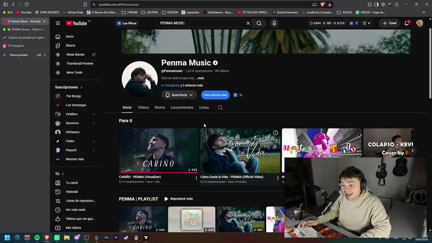Expand the Suscripciones section

pyautogui.click(x=69, y=87)
